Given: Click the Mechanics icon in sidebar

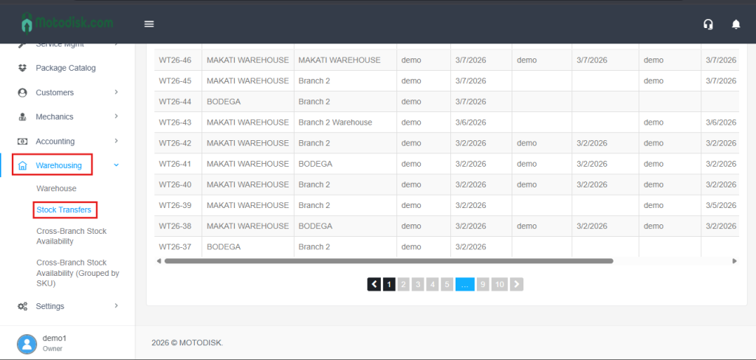Looking at the screenshot, I should 22,117.
